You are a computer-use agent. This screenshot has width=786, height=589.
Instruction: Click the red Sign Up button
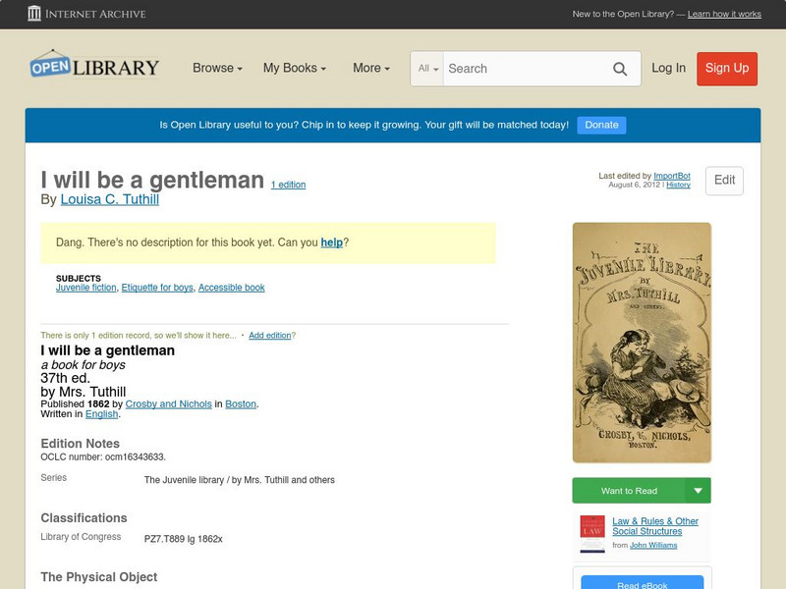coord(726,69)
